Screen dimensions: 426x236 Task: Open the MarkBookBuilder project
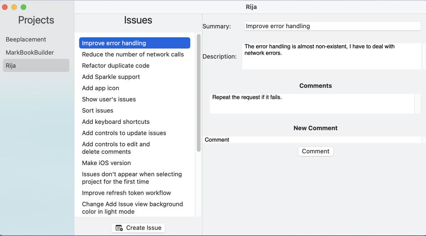(30, 52)
